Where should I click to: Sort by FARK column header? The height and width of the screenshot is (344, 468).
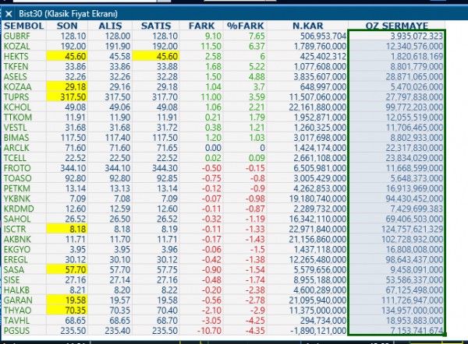point(202,26)
